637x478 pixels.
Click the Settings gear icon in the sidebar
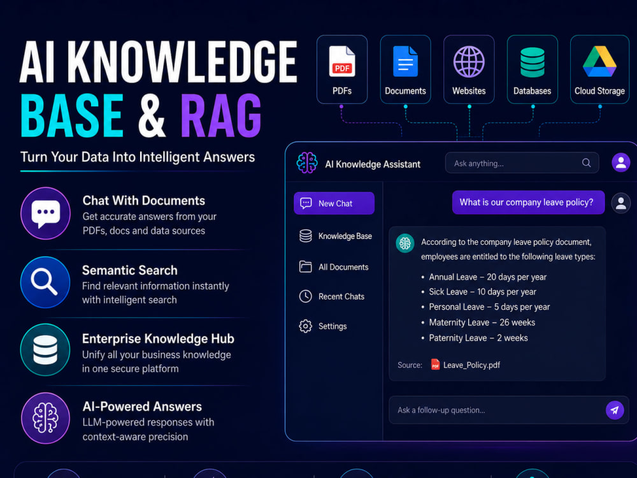[306, 326]
